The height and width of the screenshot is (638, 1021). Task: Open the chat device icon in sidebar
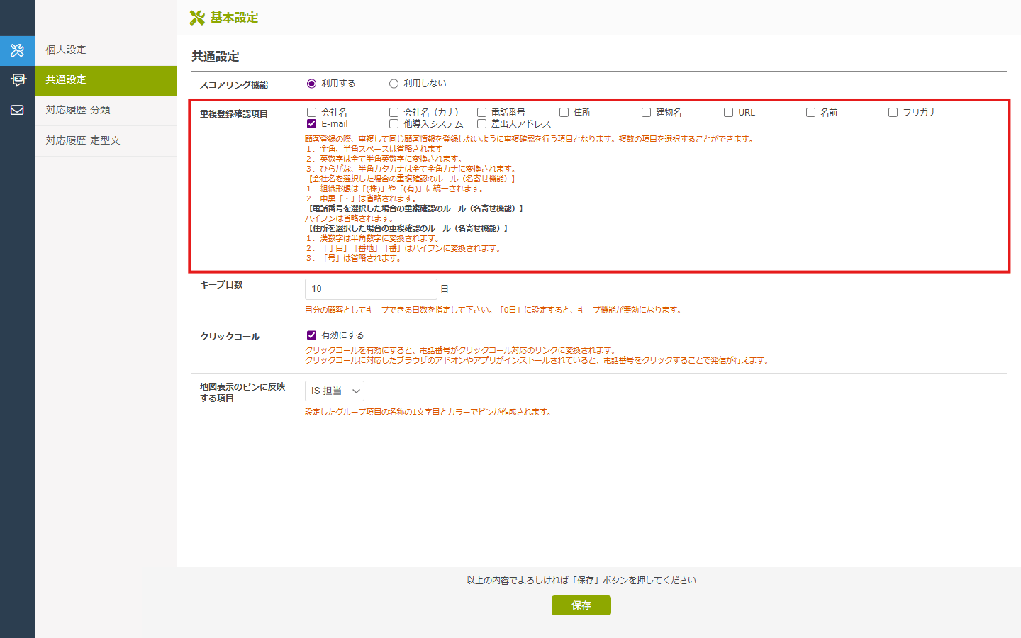tap(17, 80)
